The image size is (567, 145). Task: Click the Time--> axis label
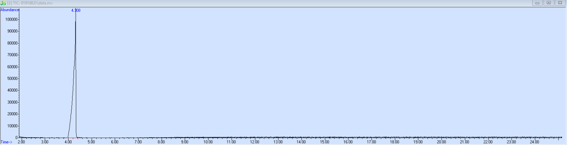[7, 142]
